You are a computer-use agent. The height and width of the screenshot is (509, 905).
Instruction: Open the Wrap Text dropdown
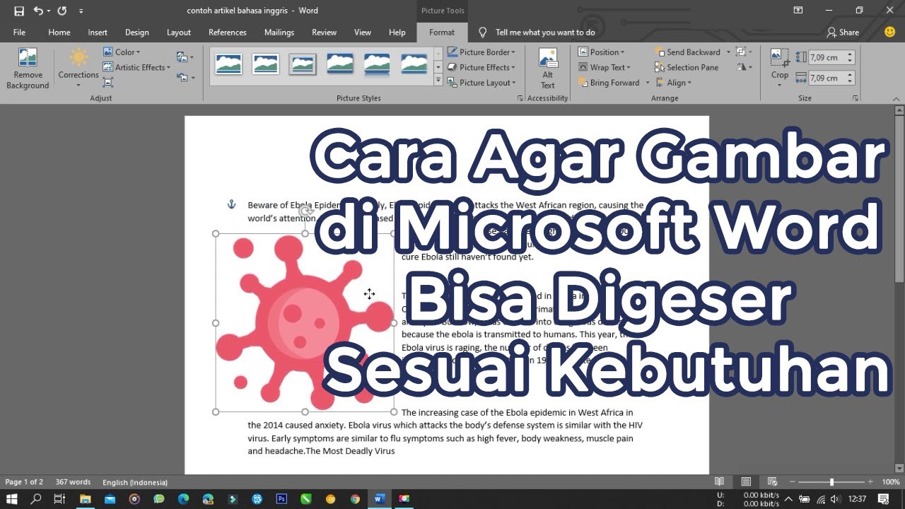point(605,68)
